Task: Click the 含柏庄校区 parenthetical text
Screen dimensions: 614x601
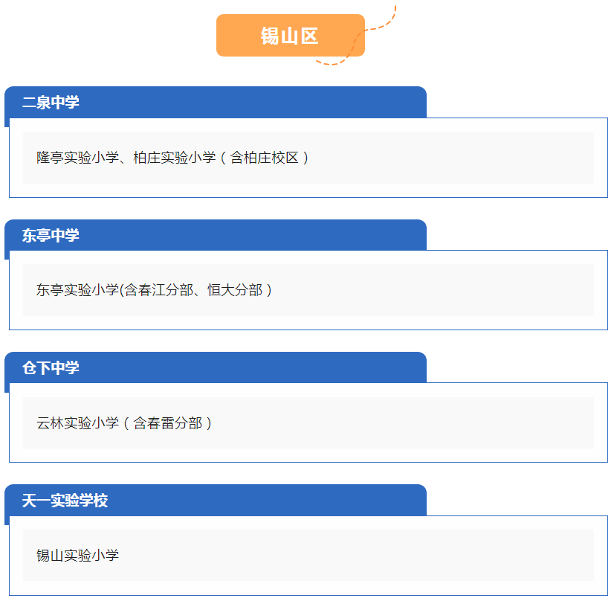Action: point(265,158)
